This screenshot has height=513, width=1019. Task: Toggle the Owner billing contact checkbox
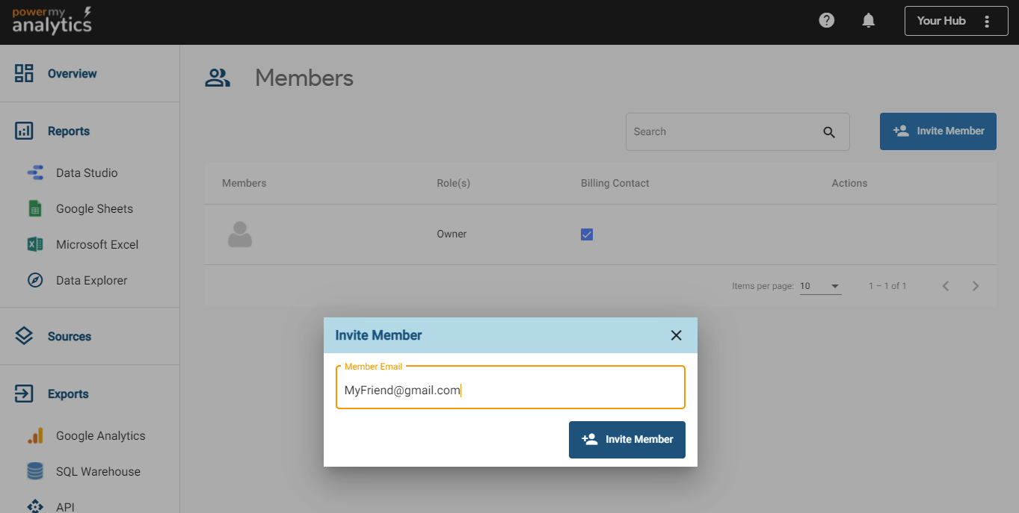point(587,234)
